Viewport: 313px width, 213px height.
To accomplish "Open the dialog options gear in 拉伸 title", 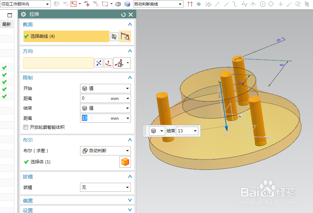I will [23, 14].
